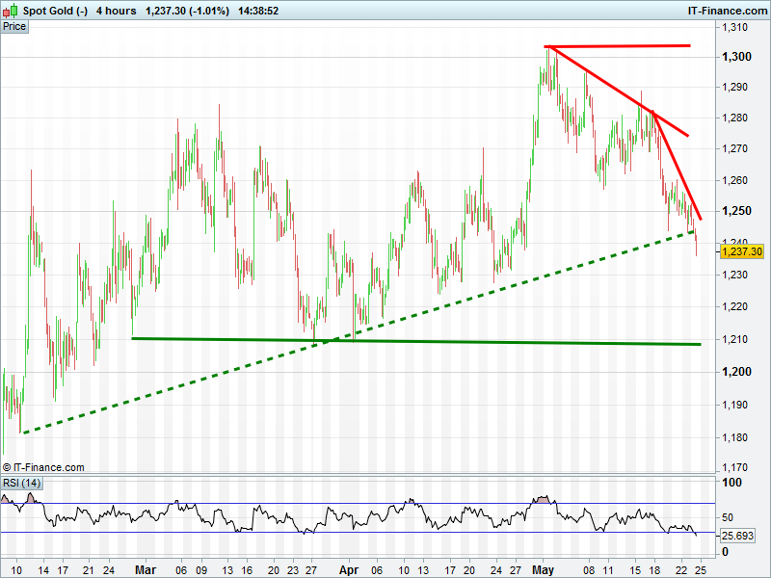
Task: Click the Apr label on date axis
Action: click(x=349, y=570)
